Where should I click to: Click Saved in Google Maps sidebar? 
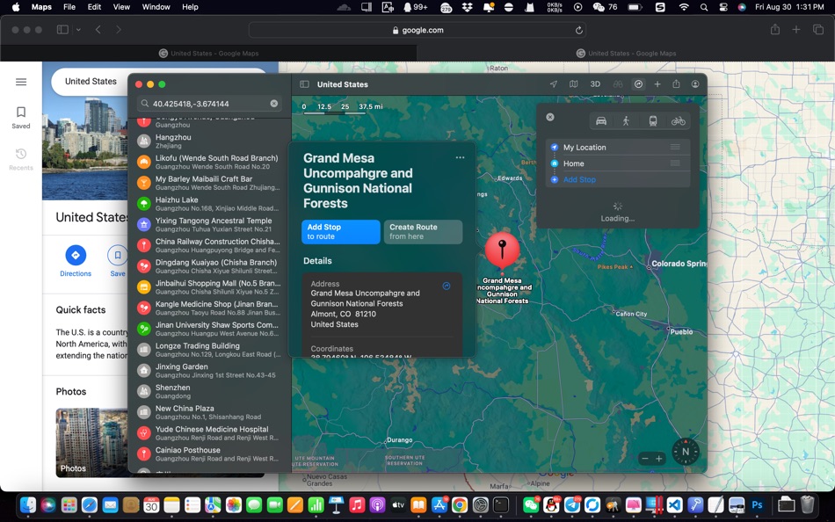coord(21,118)
